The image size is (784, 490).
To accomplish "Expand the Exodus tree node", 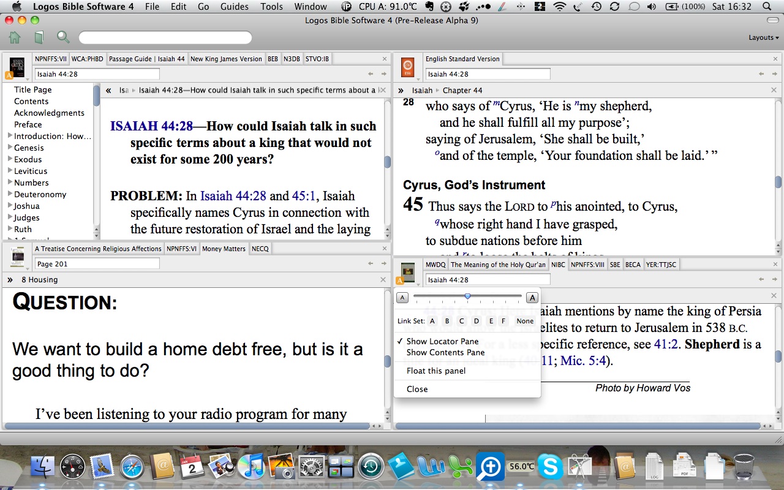I will 10,159.
